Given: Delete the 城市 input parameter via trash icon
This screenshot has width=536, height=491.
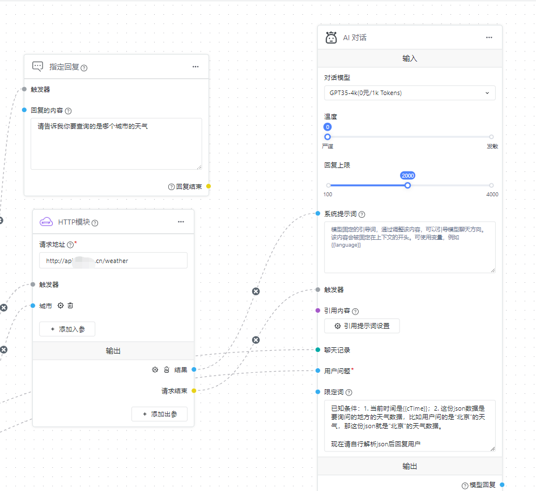Looking at the screenshot, I should click(x=70, y=305).
